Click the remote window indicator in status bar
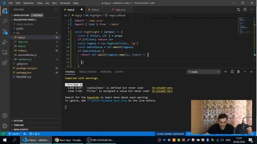 coord(3,134)
